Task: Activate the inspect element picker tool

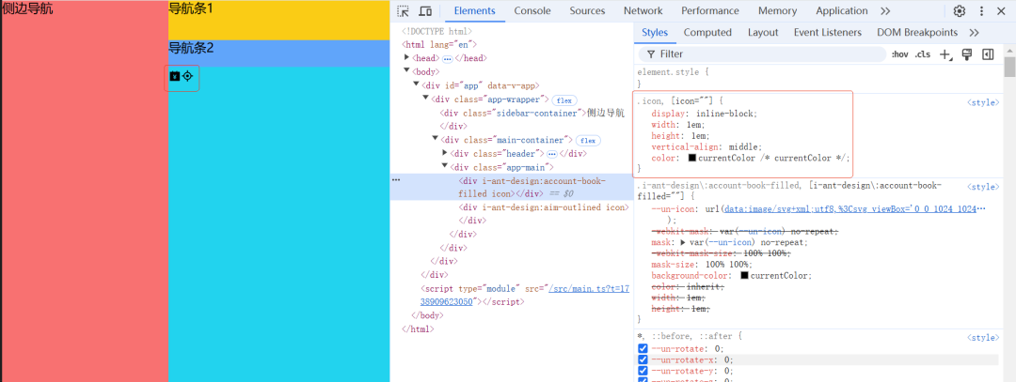Action: pyautogui.click(x=403, y=11)
